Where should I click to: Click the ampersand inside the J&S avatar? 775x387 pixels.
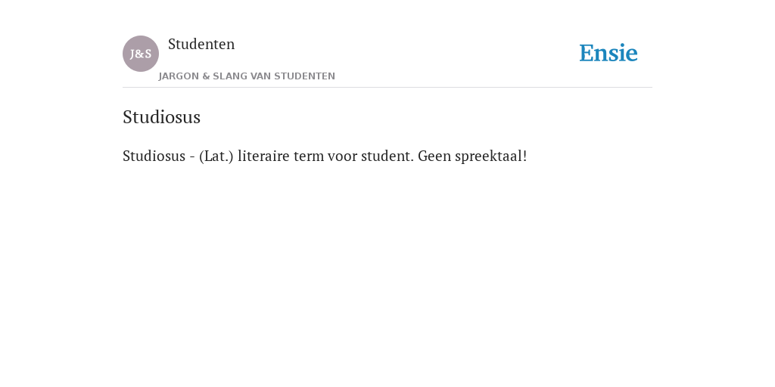(140, 54)
